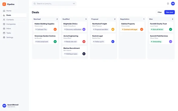This screenshot has width=178, height=111.
Task: Open Tasks from the sidebar
Action: pos(14,33)
